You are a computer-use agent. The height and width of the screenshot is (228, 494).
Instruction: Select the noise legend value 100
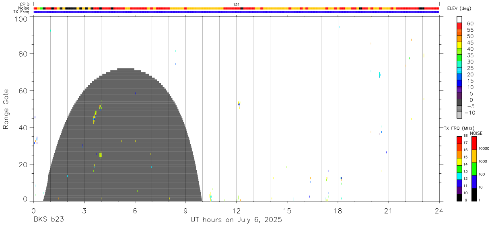coord(481,174)
